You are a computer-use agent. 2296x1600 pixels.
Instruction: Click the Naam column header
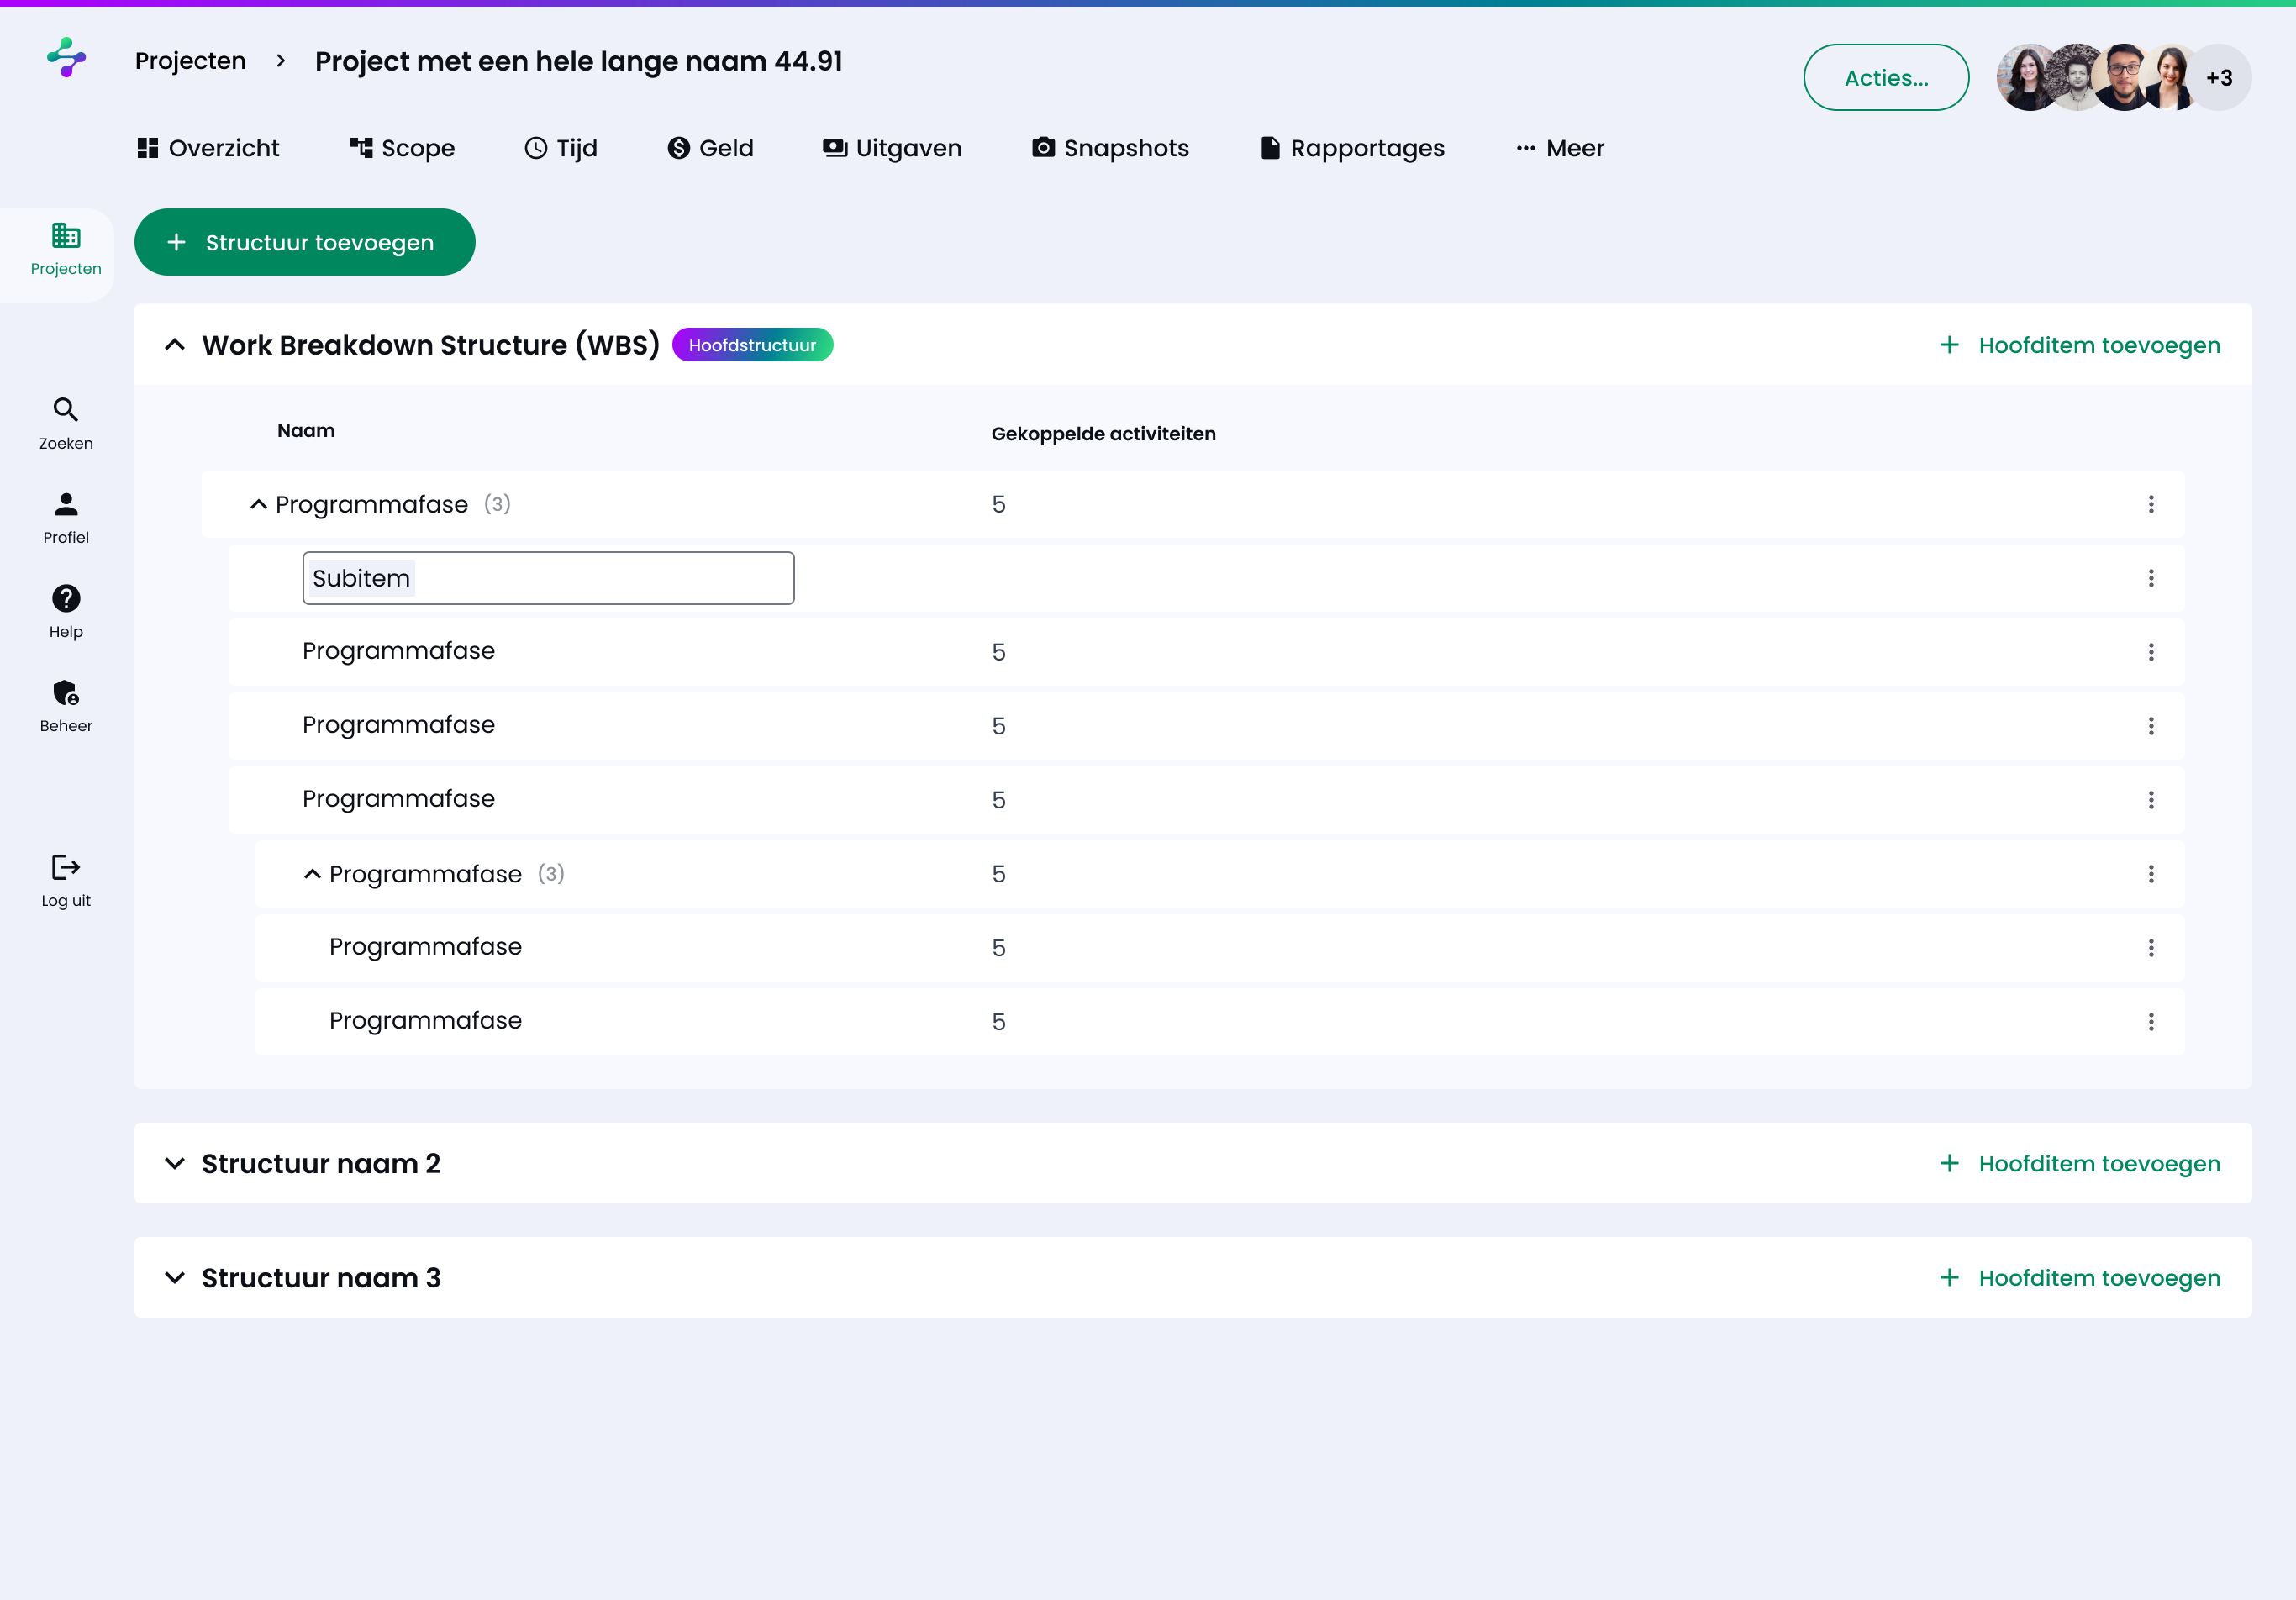click(306, 431)
